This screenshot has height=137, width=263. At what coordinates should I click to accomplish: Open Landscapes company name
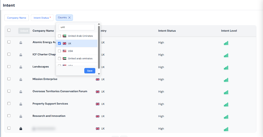point(41,67)
